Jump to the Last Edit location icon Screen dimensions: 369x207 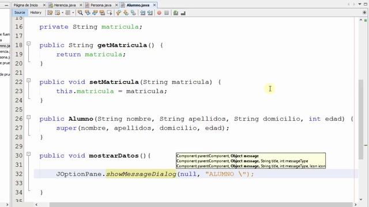click(50, 13)
